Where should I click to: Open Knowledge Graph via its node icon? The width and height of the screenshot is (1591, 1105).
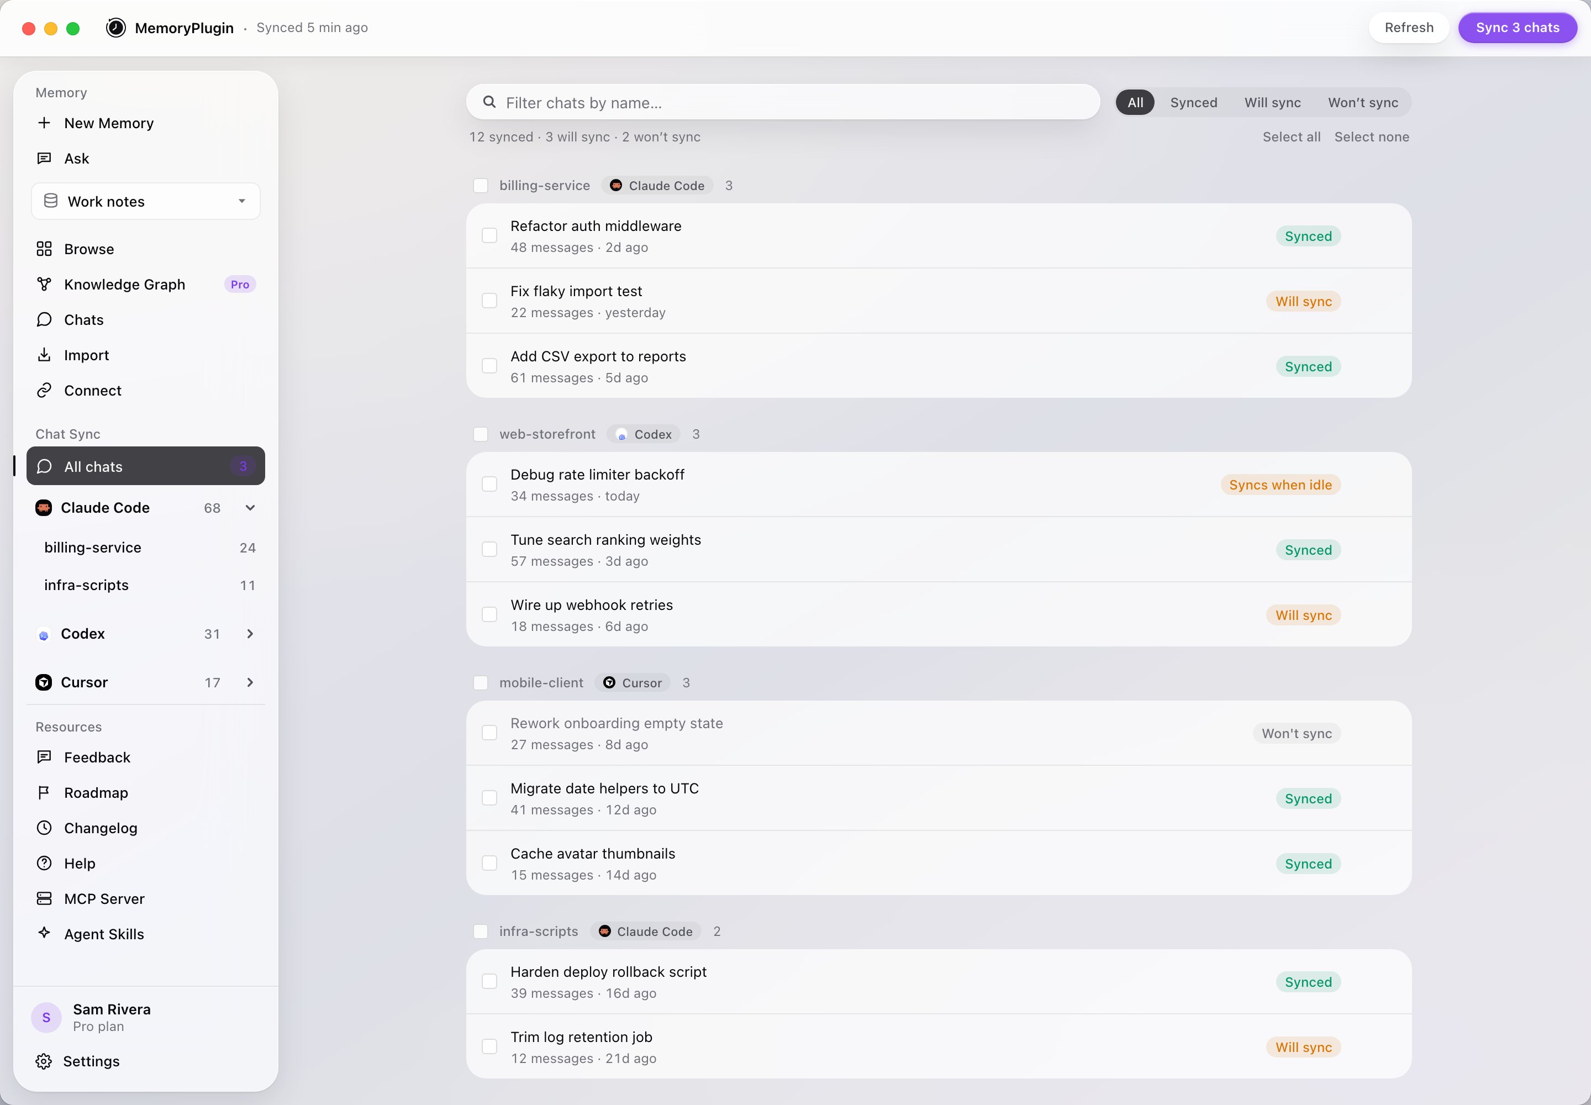click(x=44, y=284)
